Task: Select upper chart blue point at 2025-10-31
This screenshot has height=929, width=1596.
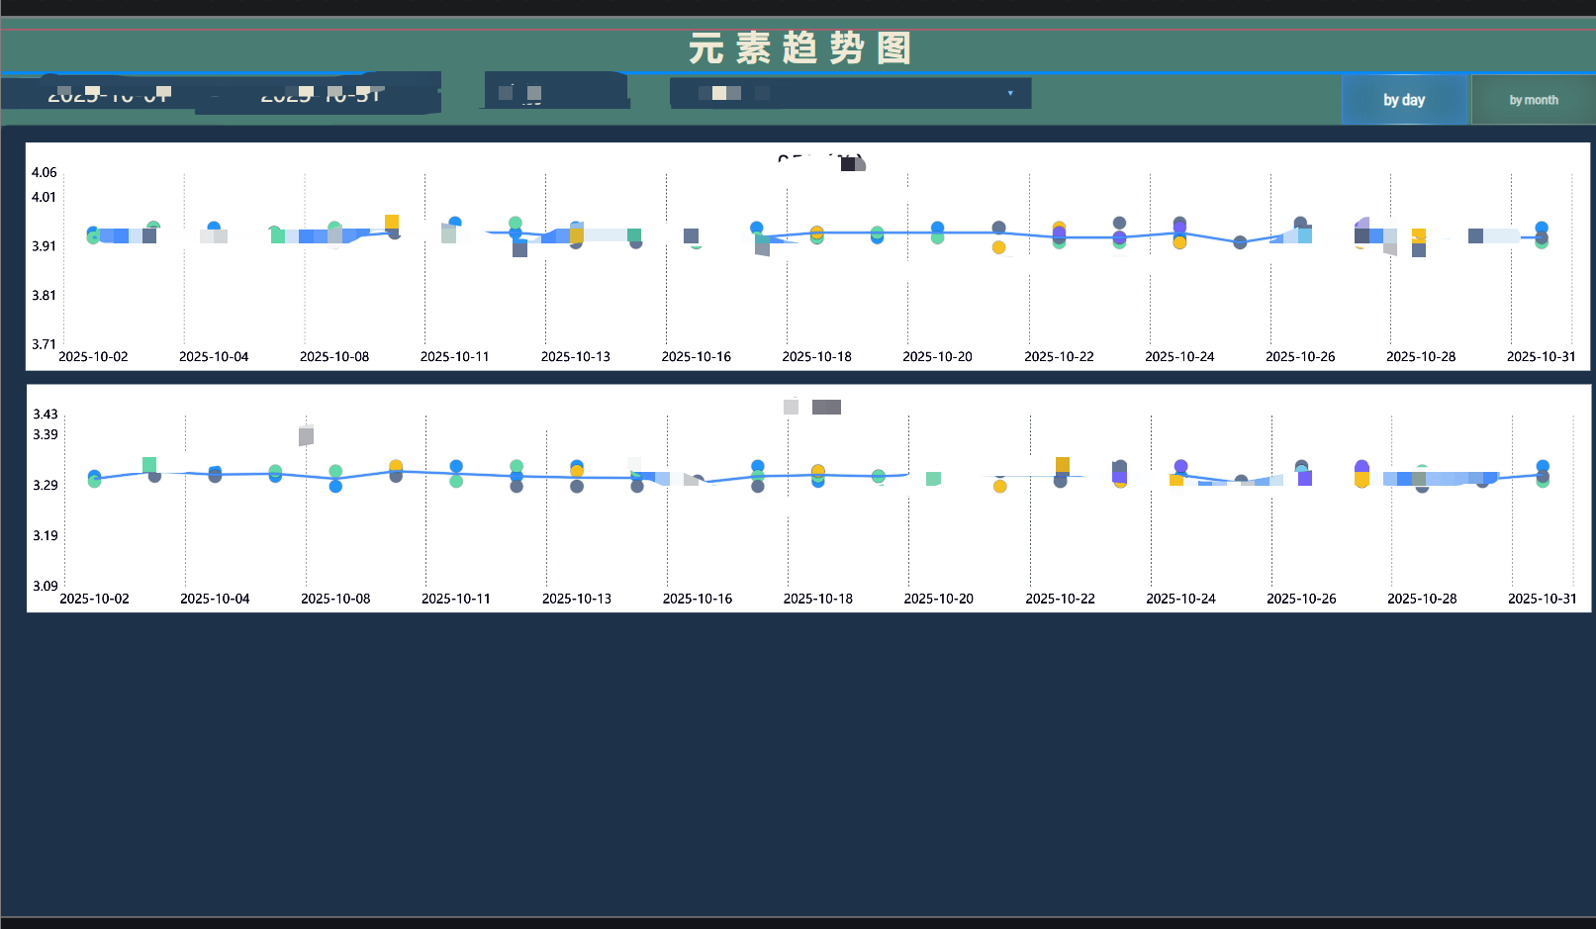Action: click(1542, 228)
